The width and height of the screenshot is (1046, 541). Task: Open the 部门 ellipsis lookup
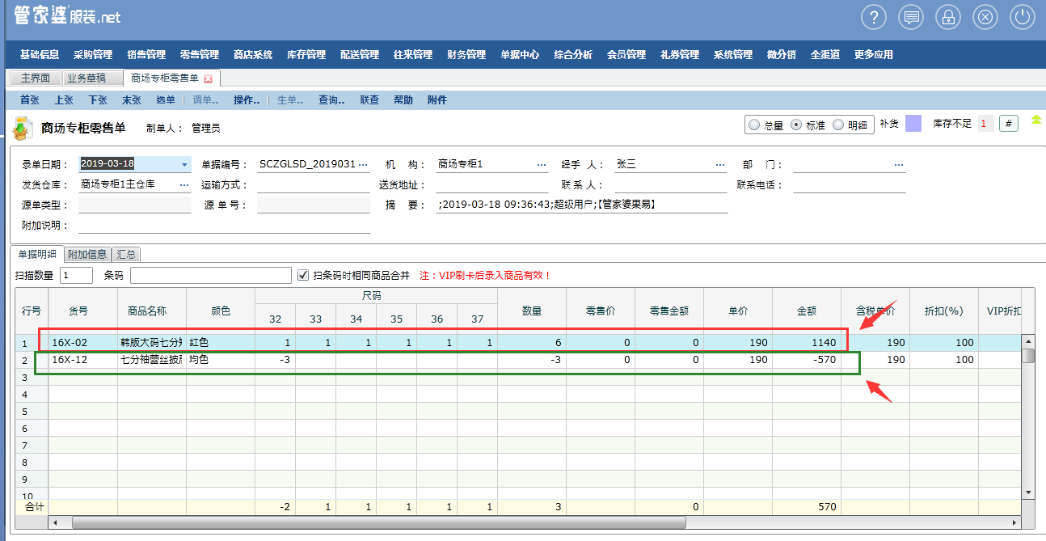898,165
